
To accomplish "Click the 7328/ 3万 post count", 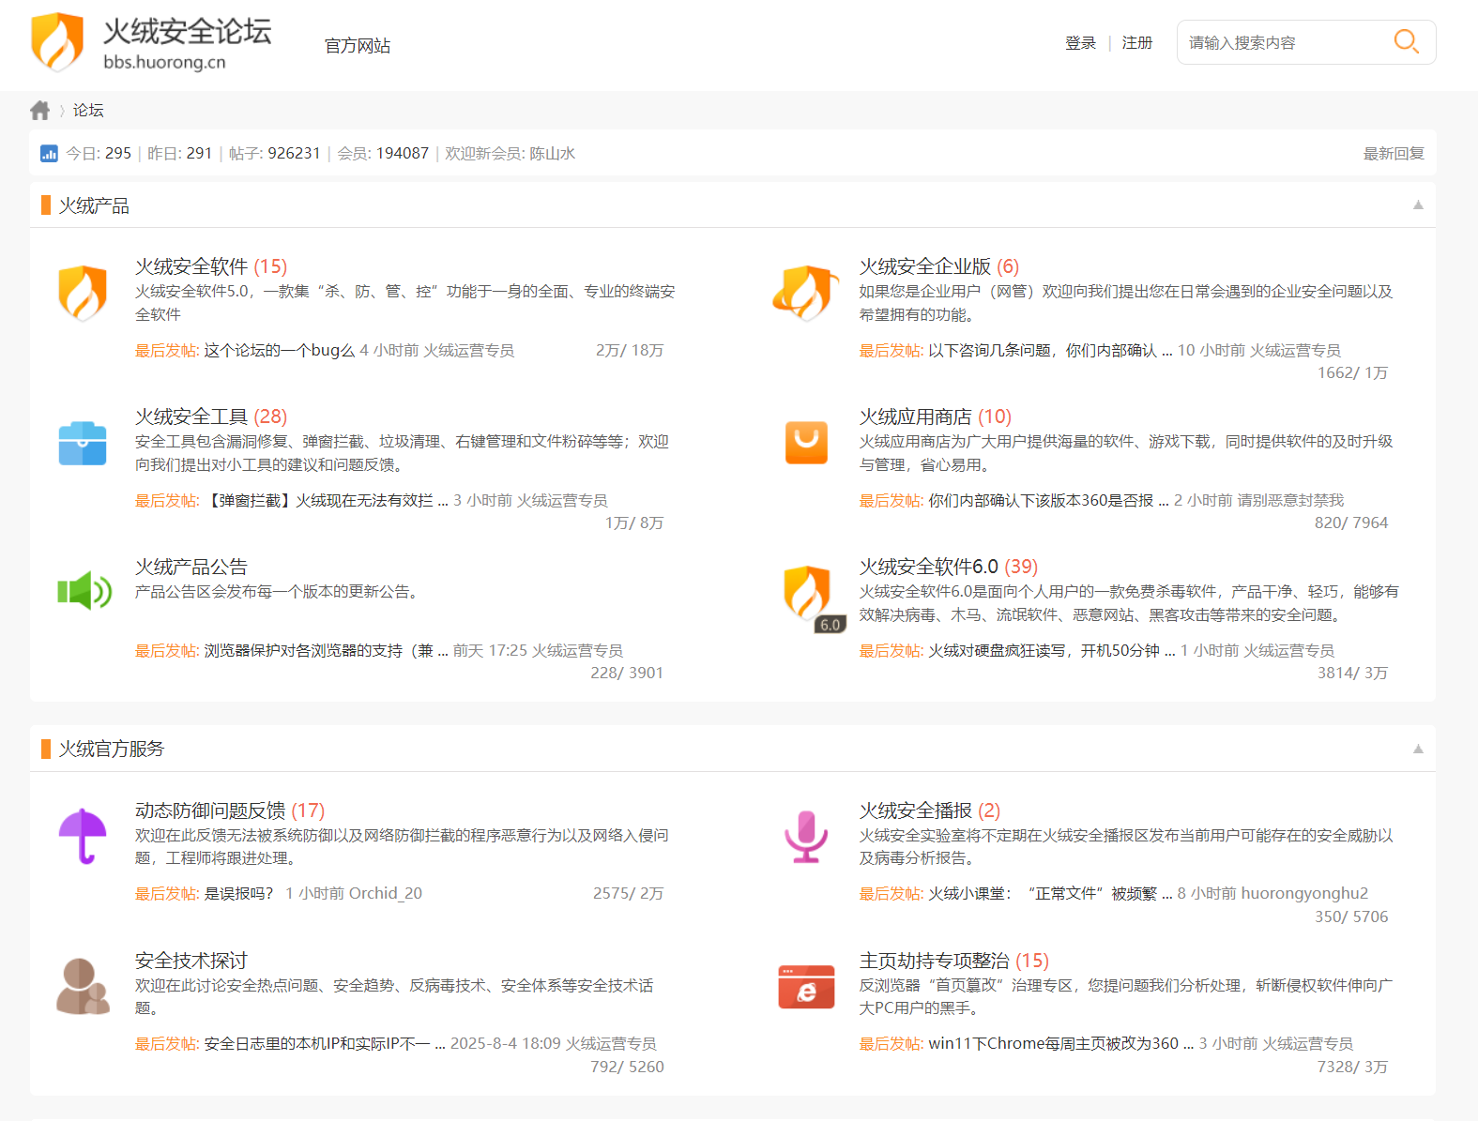I will coord(1352,1068).
